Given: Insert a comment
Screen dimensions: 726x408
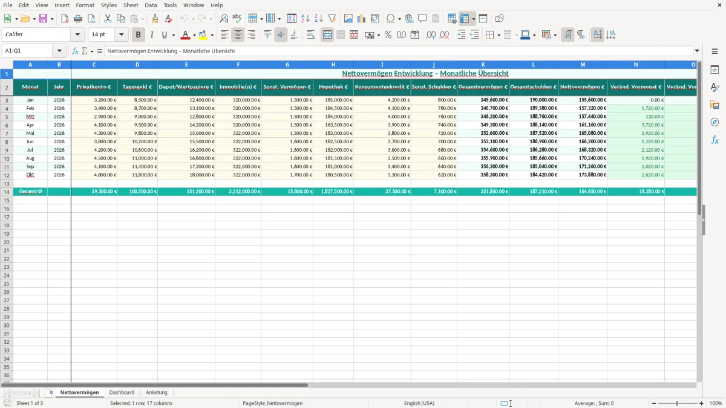Looking at the screenshot, I should [x=422, y=19].
